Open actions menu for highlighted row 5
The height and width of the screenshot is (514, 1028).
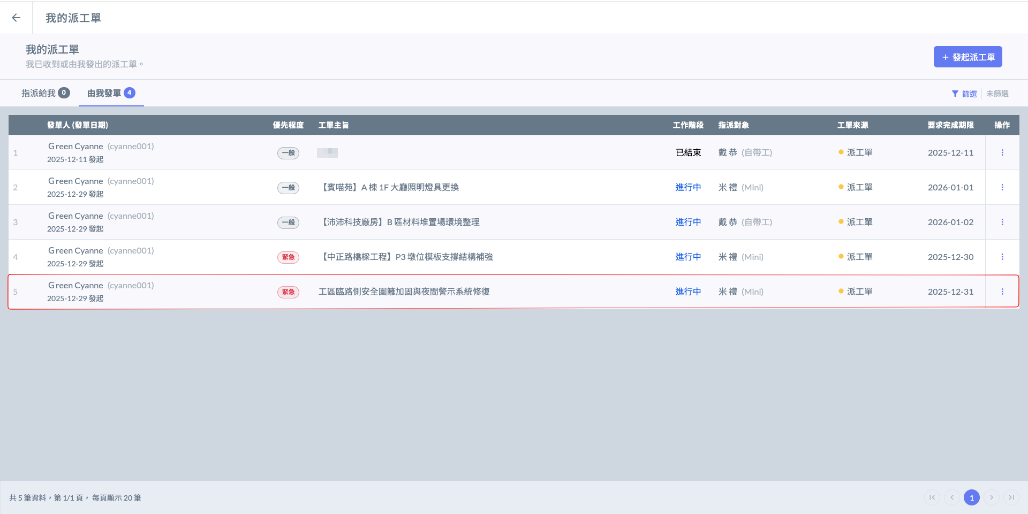tap(1002, 291)
